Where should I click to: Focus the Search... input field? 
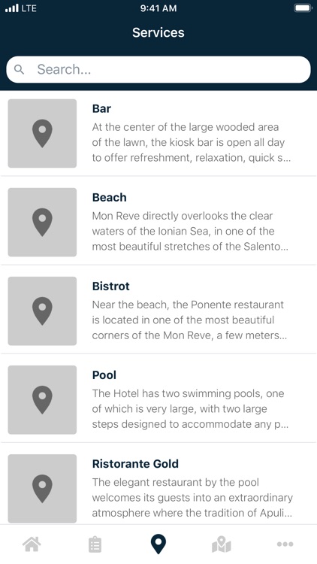158,69
